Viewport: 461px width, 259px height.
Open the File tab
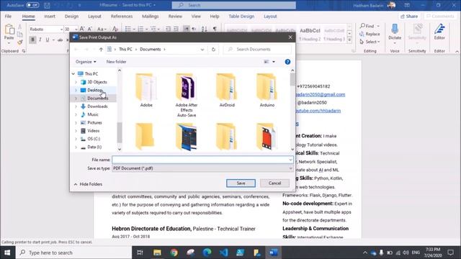click(x=8, y=17)
